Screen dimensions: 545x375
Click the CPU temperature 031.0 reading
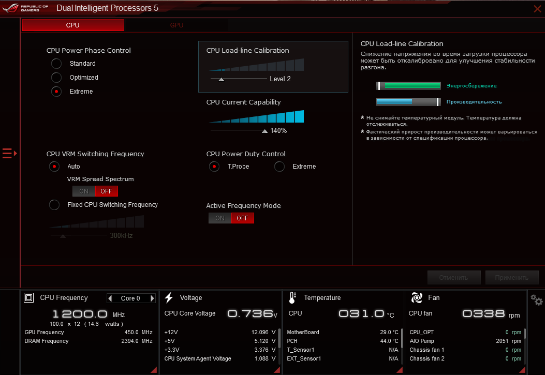click(x=366, y=314)
